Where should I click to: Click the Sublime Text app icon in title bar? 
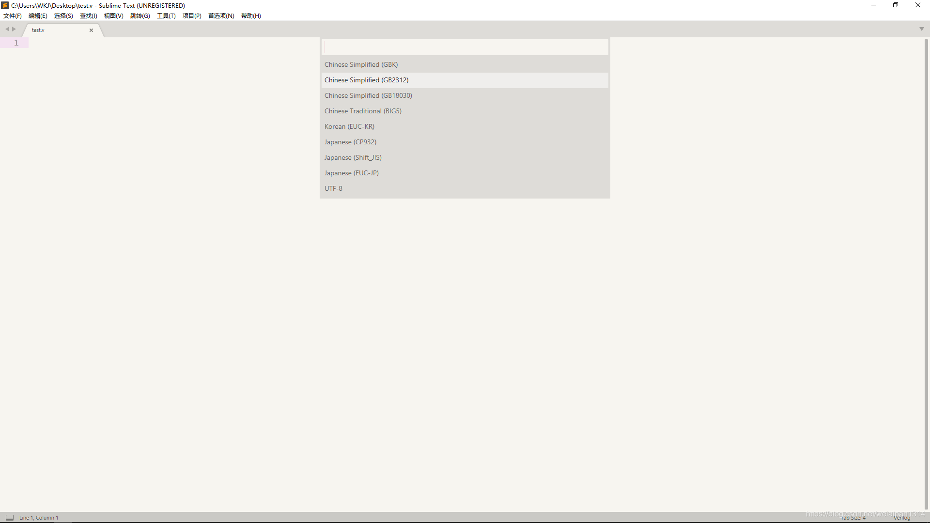(5, 5)
